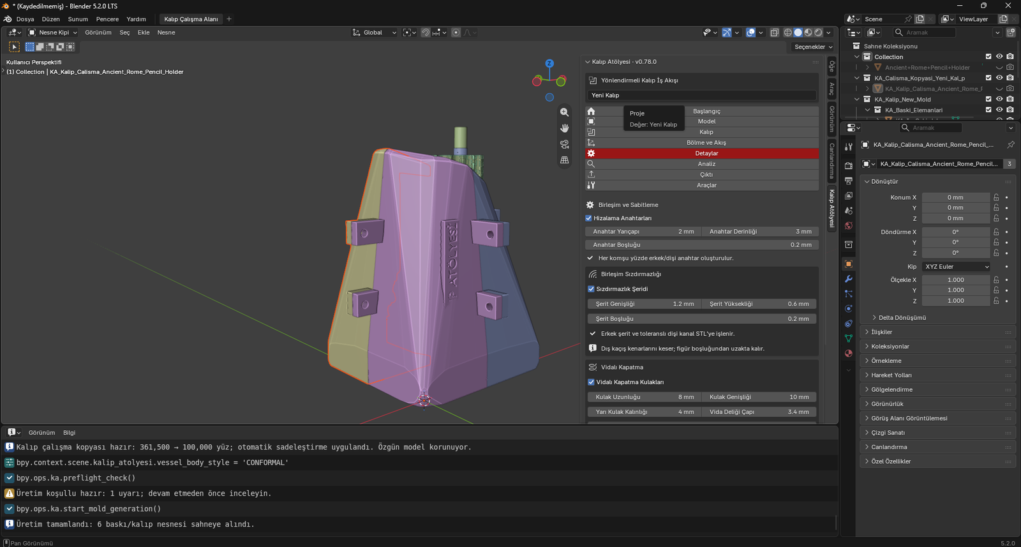Open the Dosya menu

(x=26, y=19)
